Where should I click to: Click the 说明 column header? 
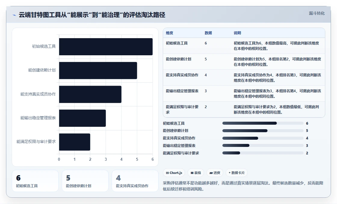(x=237, y=33)
